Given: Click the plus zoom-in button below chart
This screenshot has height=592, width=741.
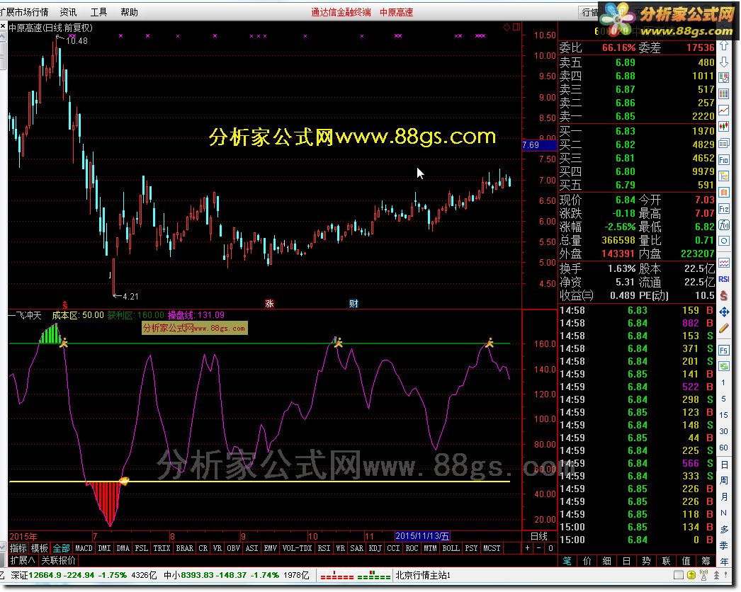Looking at the screenshot, I should coord(527,549).
